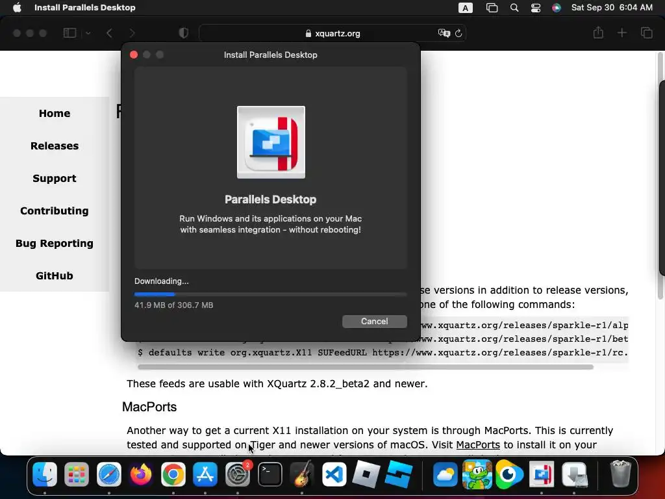Click 'These feeds are usable' sentence
The image size is (665, 499).
click(277, 383)
